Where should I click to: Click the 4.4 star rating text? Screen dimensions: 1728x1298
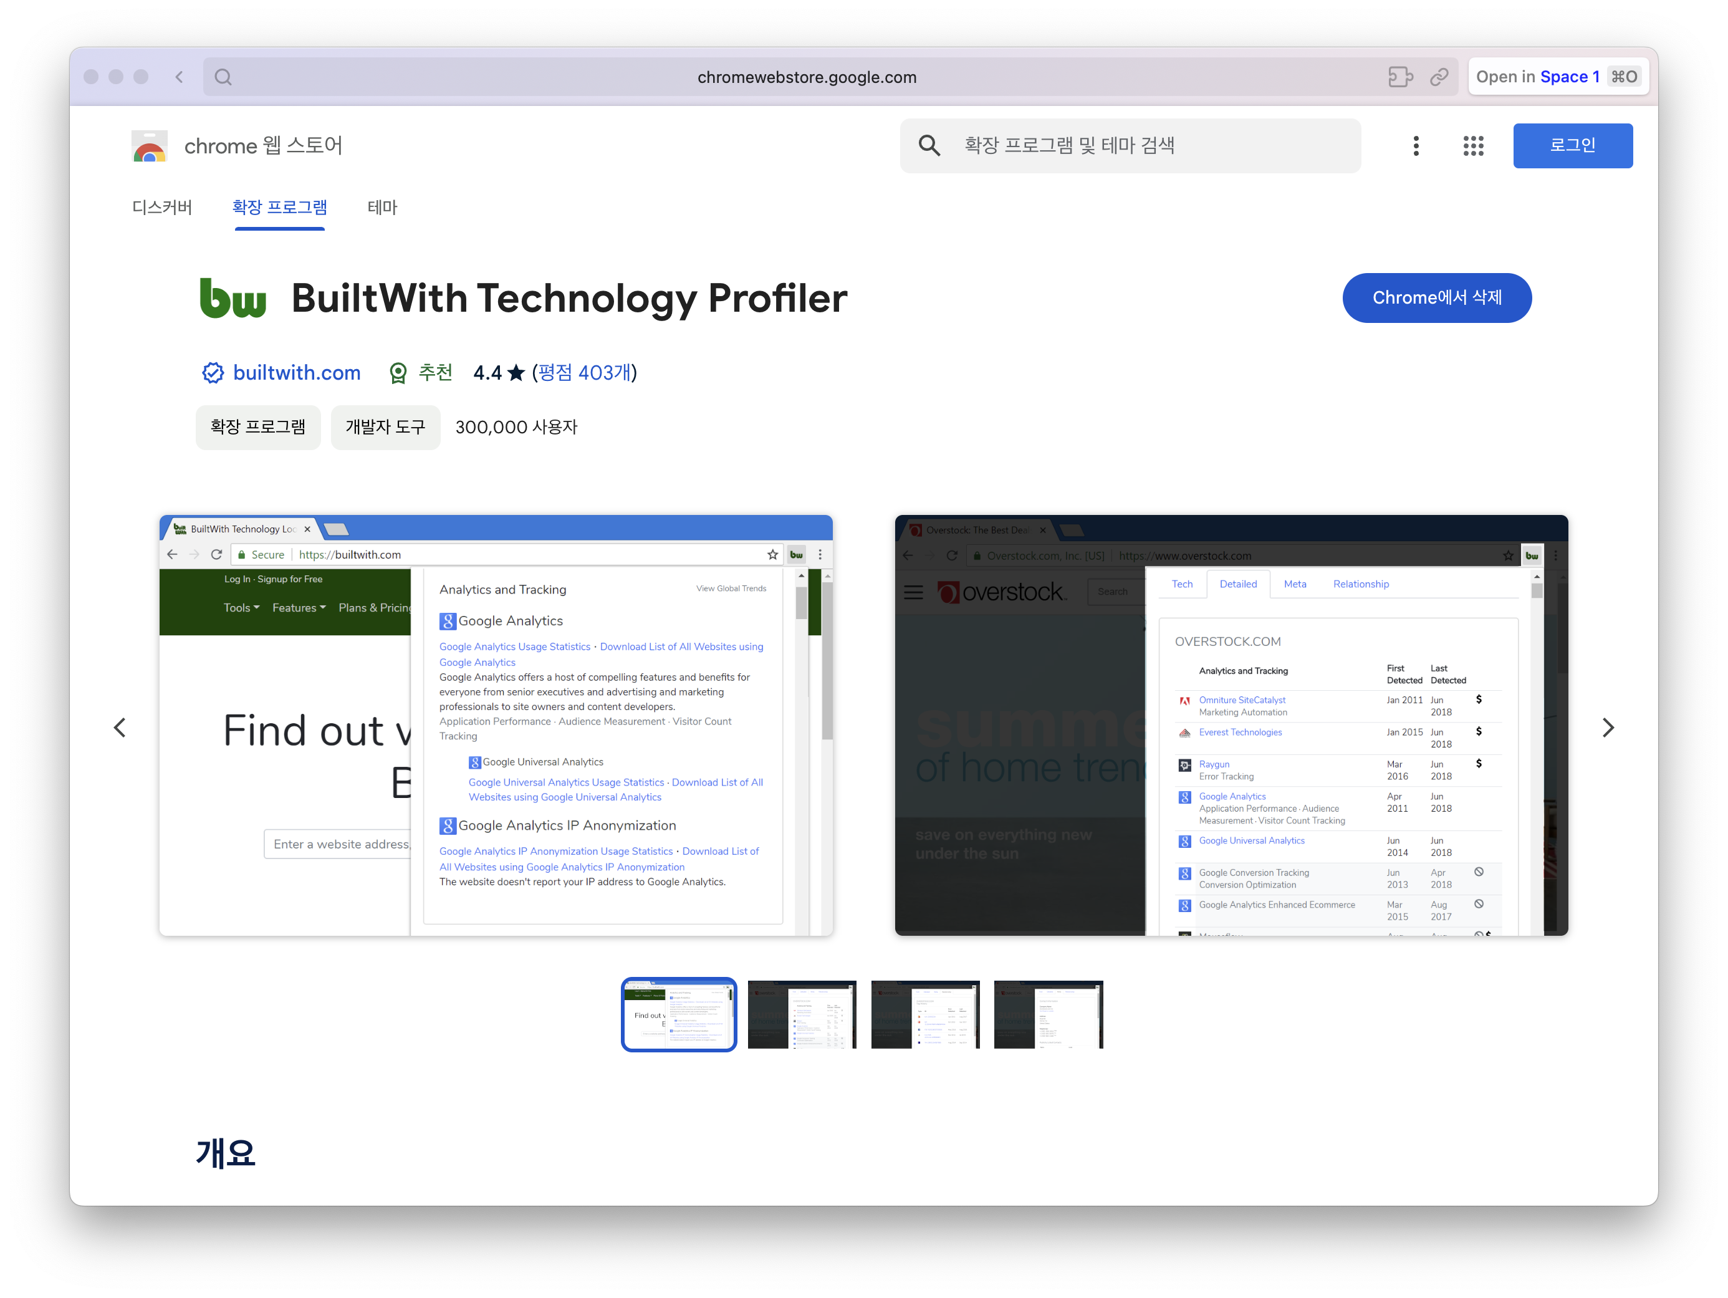pos(499,373)
